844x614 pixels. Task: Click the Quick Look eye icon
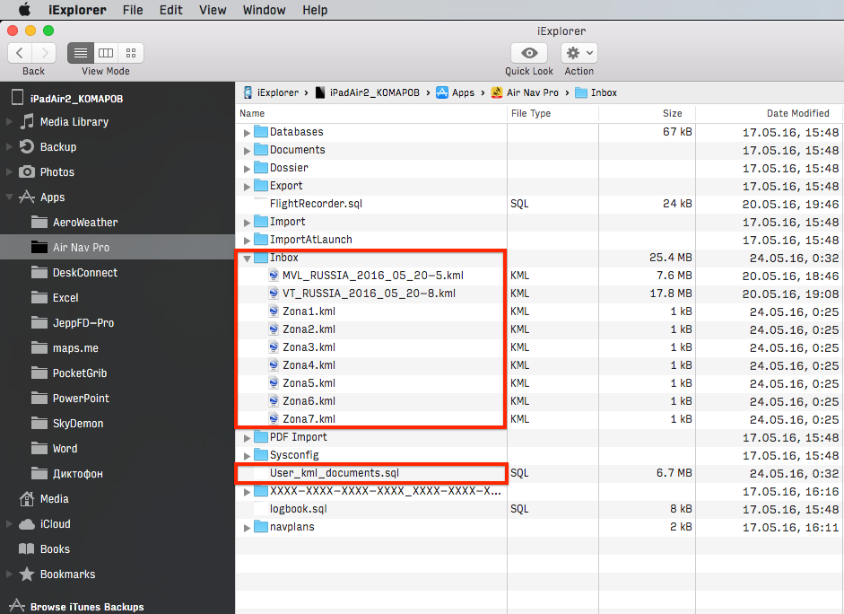[x=528, y=53]
